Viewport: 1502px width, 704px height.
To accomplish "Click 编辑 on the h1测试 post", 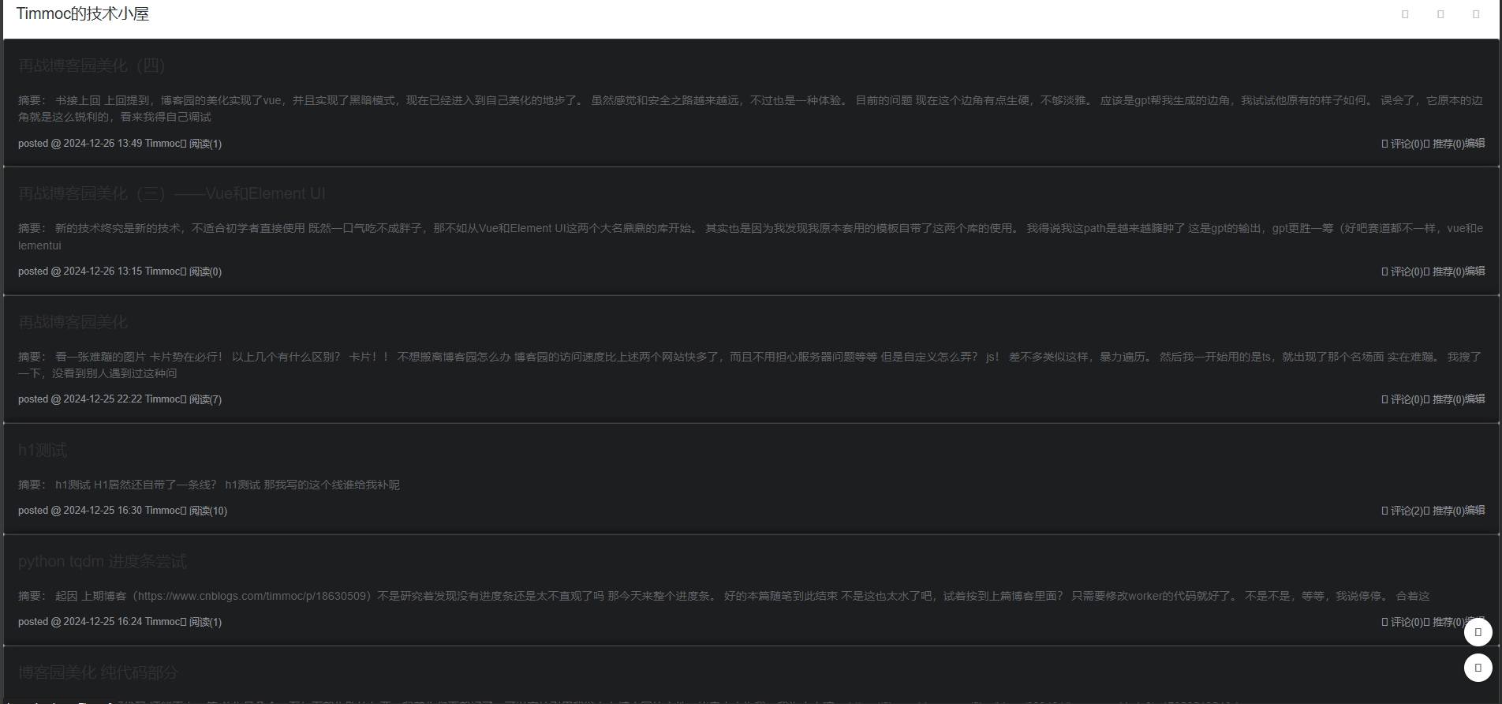I will 1475,511.
